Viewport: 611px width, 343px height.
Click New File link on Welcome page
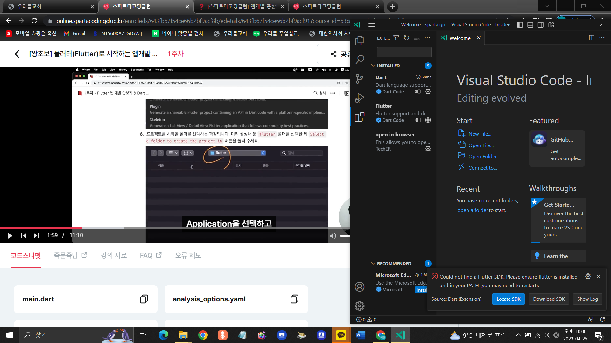coord(480,134)
